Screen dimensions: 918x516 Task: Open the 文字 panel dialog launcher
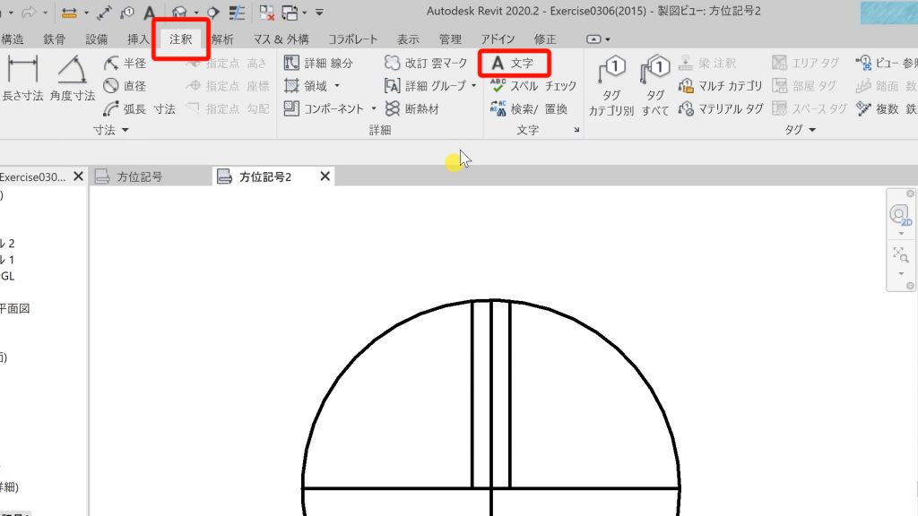576,129
